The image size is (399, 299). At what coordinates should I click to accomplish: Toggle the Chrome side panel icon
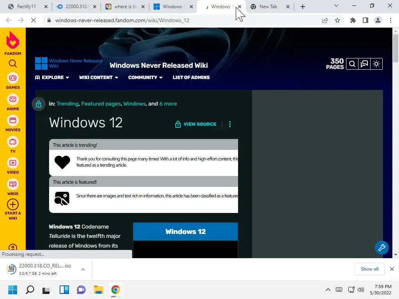pos(365,20)
